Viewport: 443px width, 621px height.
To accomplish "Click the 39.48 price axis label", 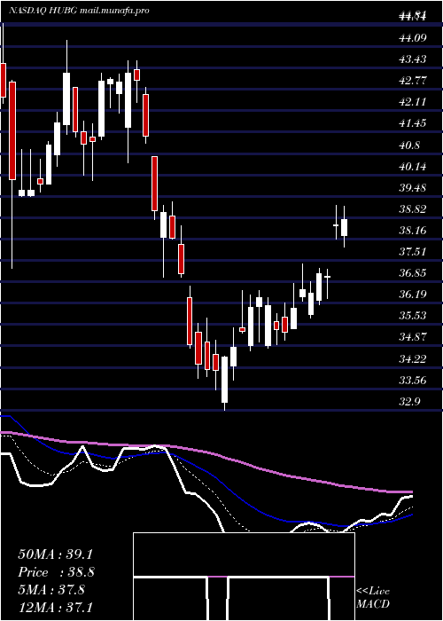I will pyautogui.click(x=414, y=188).
